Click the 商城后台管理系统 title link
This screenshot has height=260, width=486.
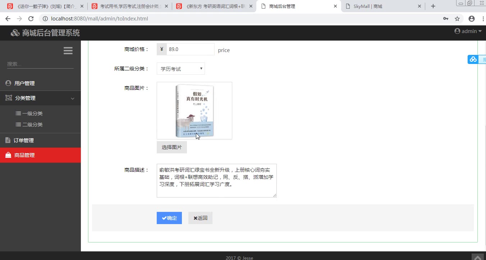pyautogui.click(x=51, y=33)
